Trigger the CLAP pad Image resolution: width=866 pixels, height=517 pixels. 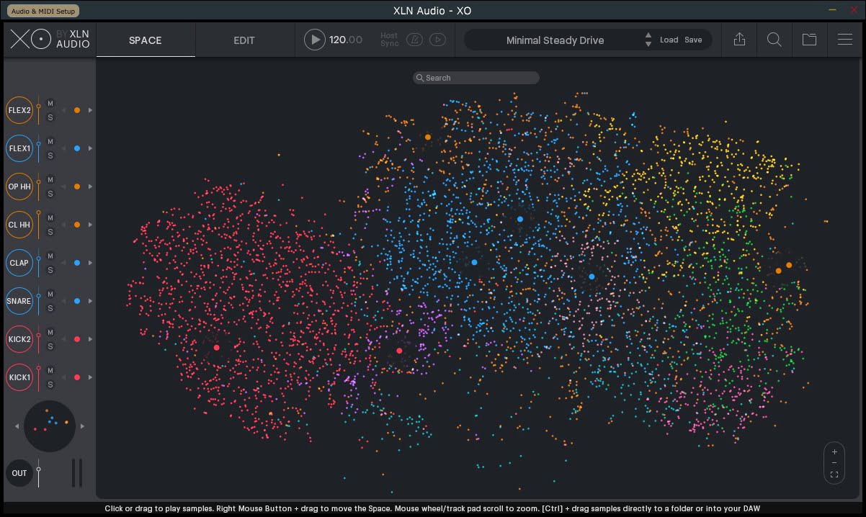(x=19, y=263)
